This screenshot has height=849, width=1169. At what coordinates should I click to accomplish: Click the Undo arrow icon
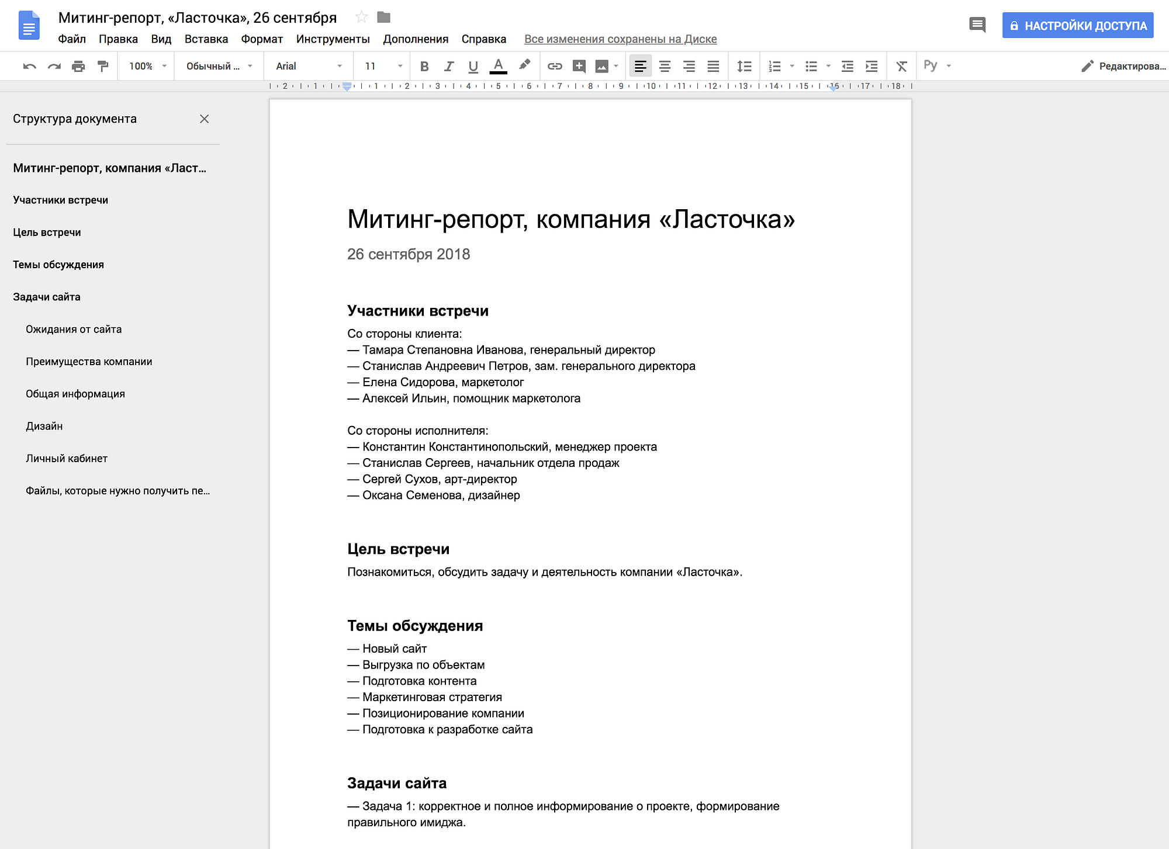(29, 67)
